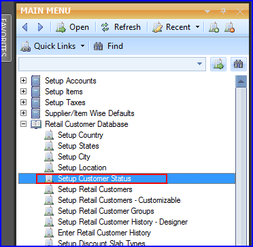
Task: Select the Setup Accounts tree label
Action: point(71,81)
